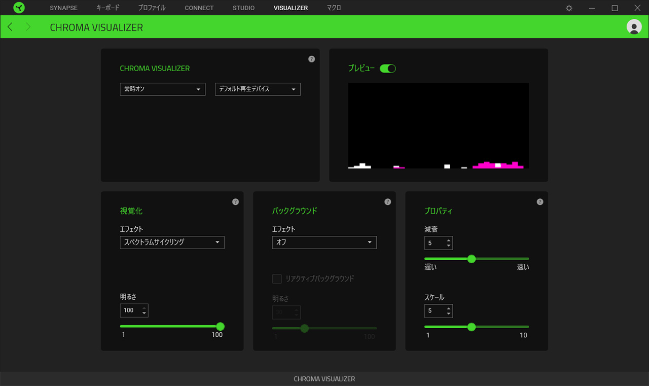Open the 常時オン dropdown
Viewport: 649px width, 386px height.
[162, 89]
